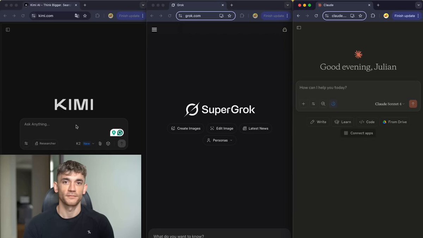Expand the Personas dropdown in Grok

pyautogui.click(x=219, y=140)
